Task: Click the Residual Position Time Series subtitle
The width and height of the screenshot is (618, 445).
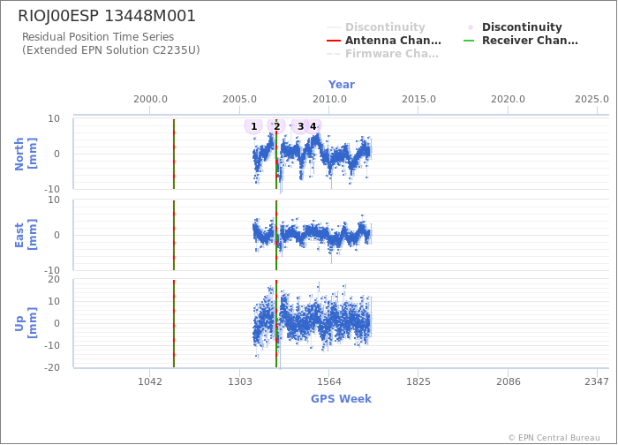Action: coord(98,37)
